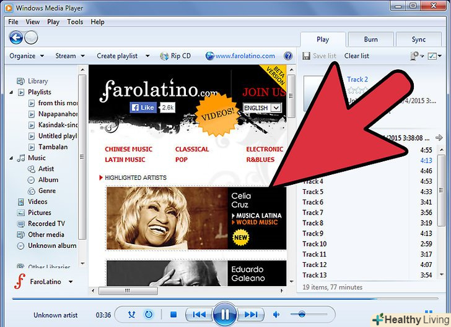Pause playback with the center button
This screenshot has height=327, width=451.
[224, 315]
